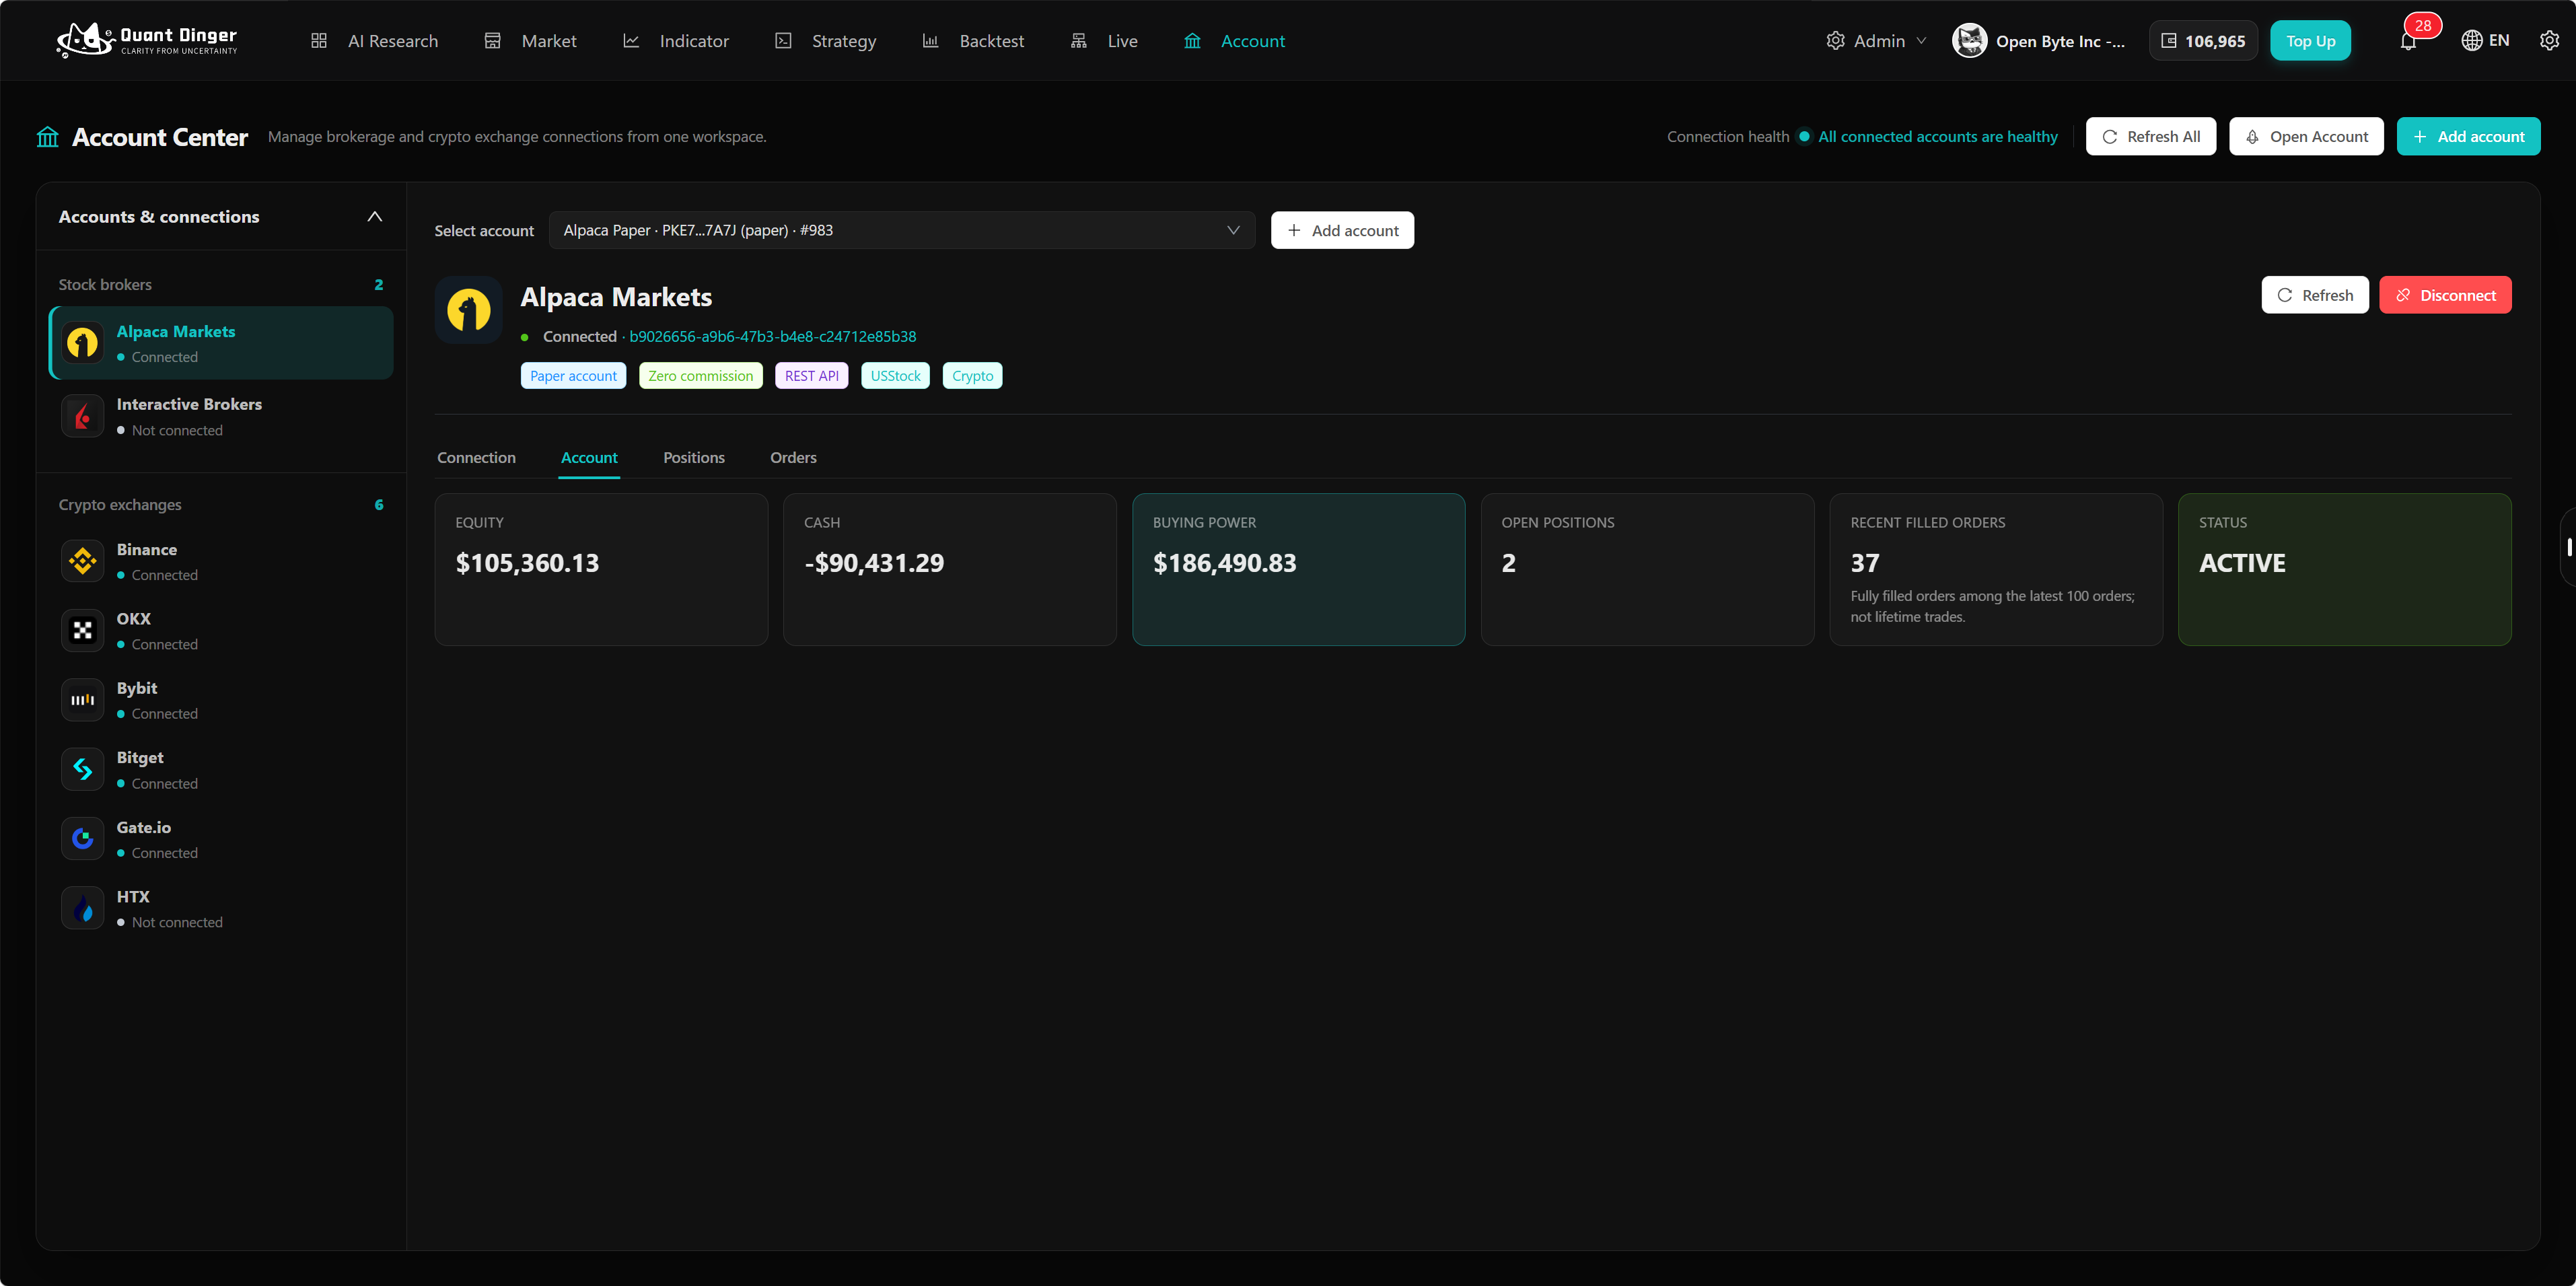Open the Open Byte Inc profile name

[2060, 41]
